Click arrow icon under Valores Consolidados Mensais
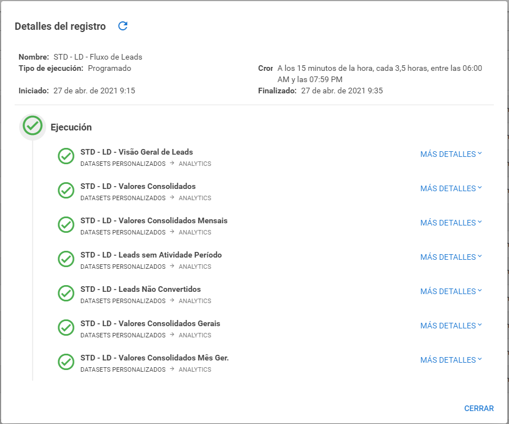Screen dimensions: 509x424 (x=172, y=232)
